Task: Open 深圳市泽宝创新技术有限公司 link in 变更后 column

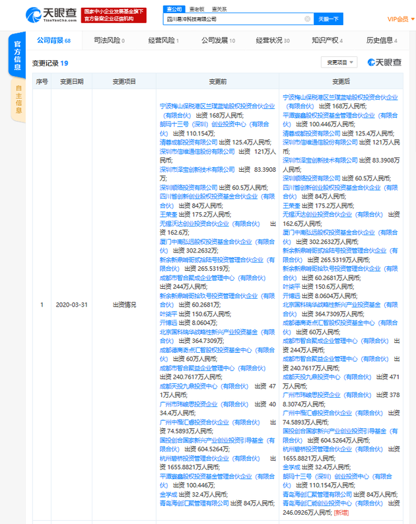Action: (320, 161)
